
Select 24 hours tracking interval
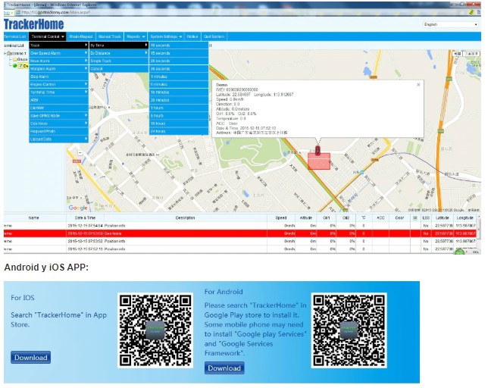tap(179, 132)
